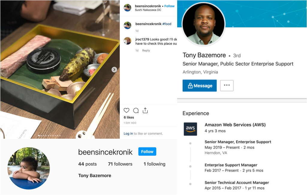This screenshot has height=195, width=307.
Task: Open the baby profile picture on Instagram
Action: pos(28,168)
